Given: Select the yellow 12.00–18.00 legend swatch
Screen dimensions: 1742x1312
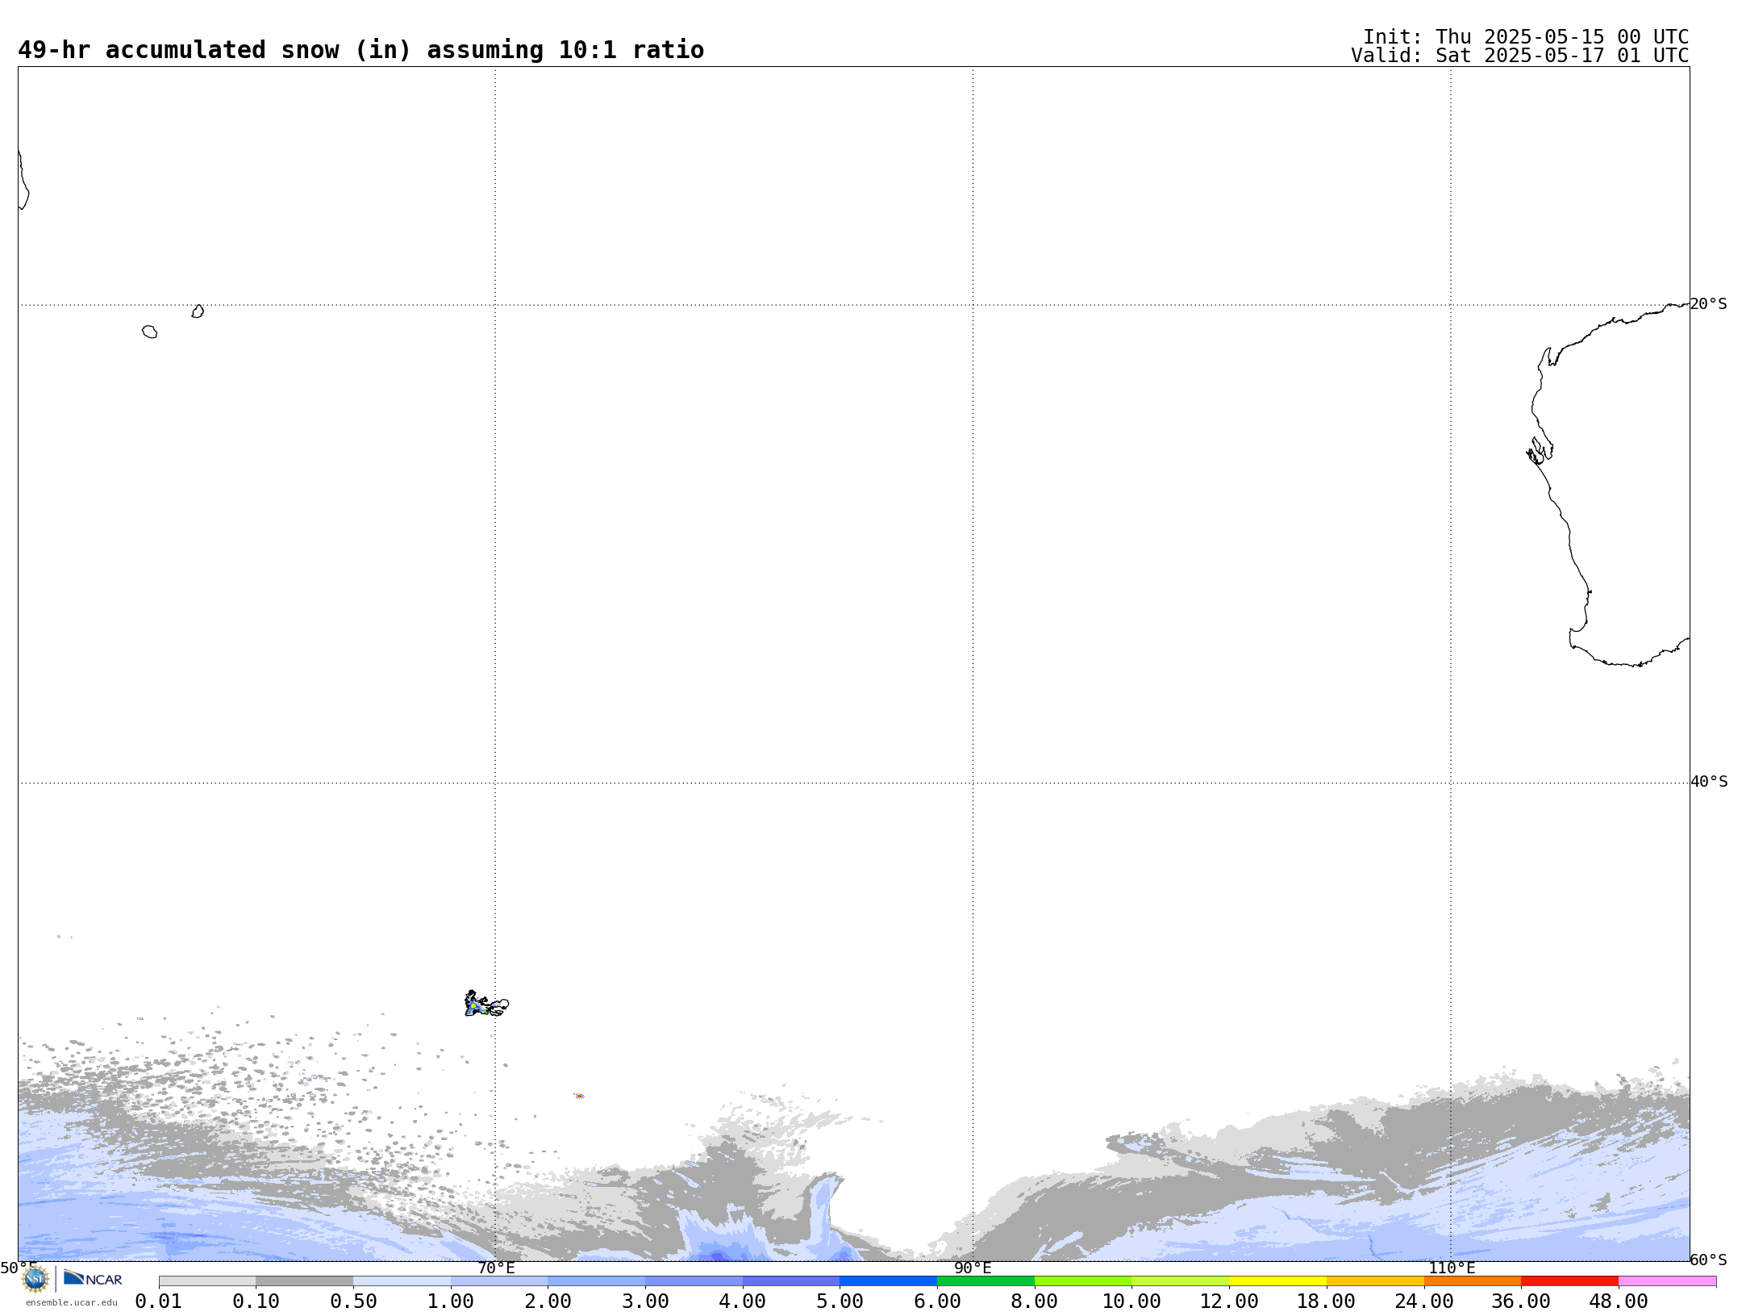Looking at the screenshot, I should click(x=1277, y=1281).
